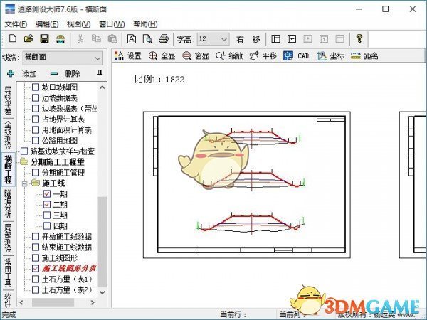Click the Paste clipboard icon
This screenshot has width=427, height=320.
112,38
